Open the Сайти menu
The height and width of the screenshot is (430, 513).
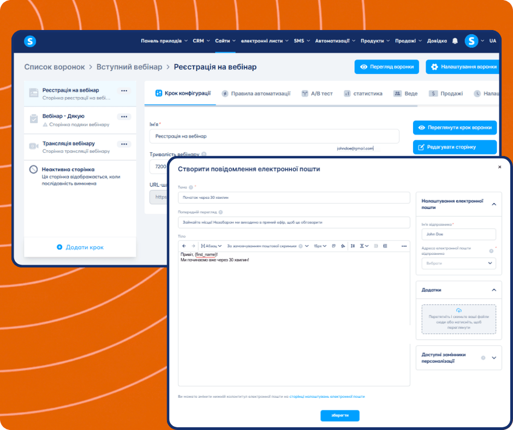click(x=225, y=41)
